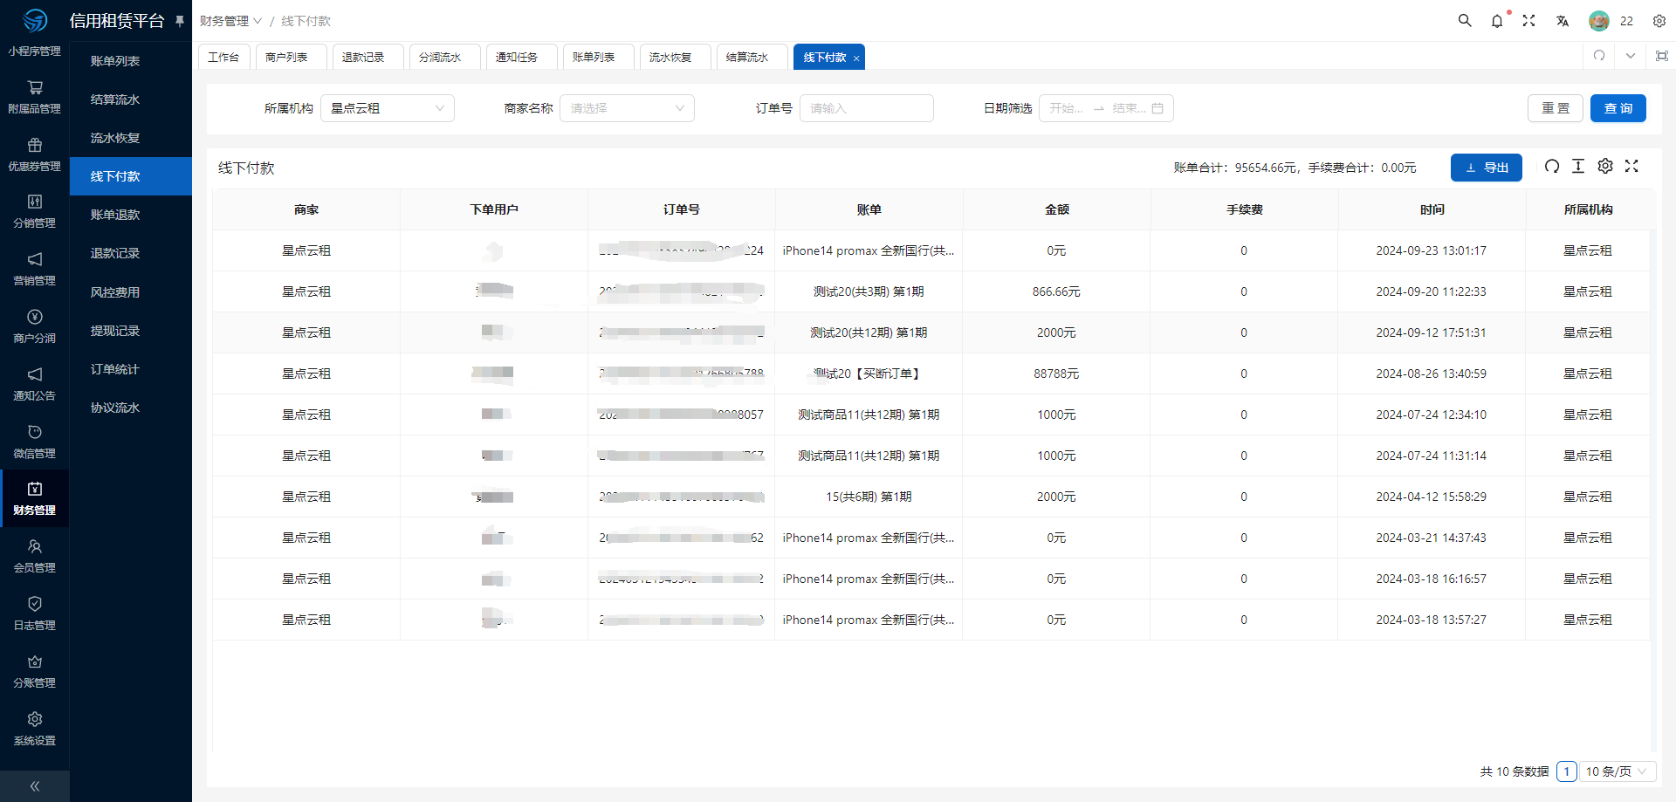Toggle fullscreen icon in top header

point(1529,20)
